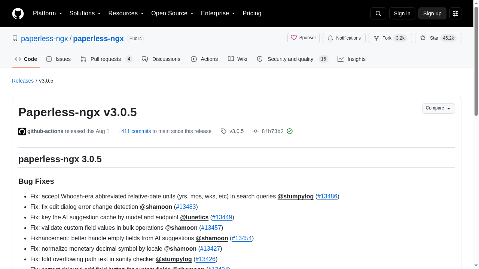Screen dimensions: 479x269
Task: Expand the Platform menu
Action: point(48,13)
